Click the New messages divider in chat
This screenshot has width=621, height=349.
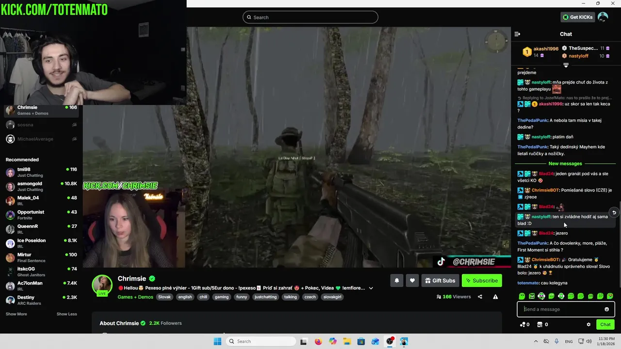click(x=565, y=164)
